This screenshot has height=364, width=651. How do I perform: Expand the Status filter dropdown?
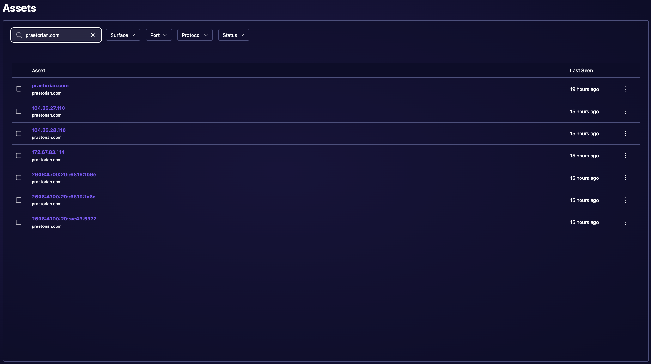coord(234,35)
